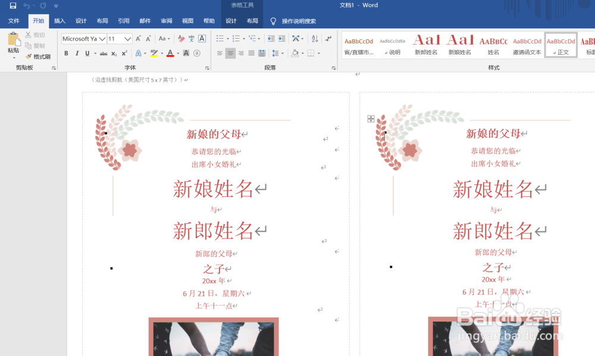595x356 pixels.
Task: Toggle the show/hide paragraph marks button
Action: tap(327, 39)
